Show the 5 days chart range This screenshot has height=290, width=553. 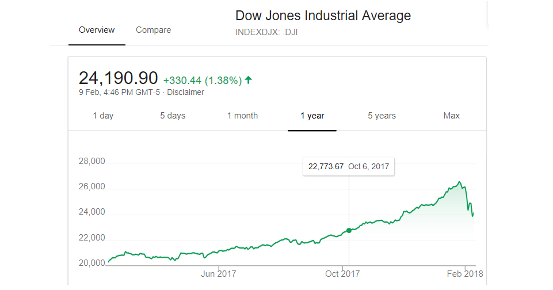click(173, 116)
